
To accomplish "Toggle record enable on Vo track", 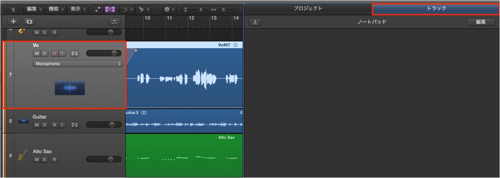I will tap(54, 53).
